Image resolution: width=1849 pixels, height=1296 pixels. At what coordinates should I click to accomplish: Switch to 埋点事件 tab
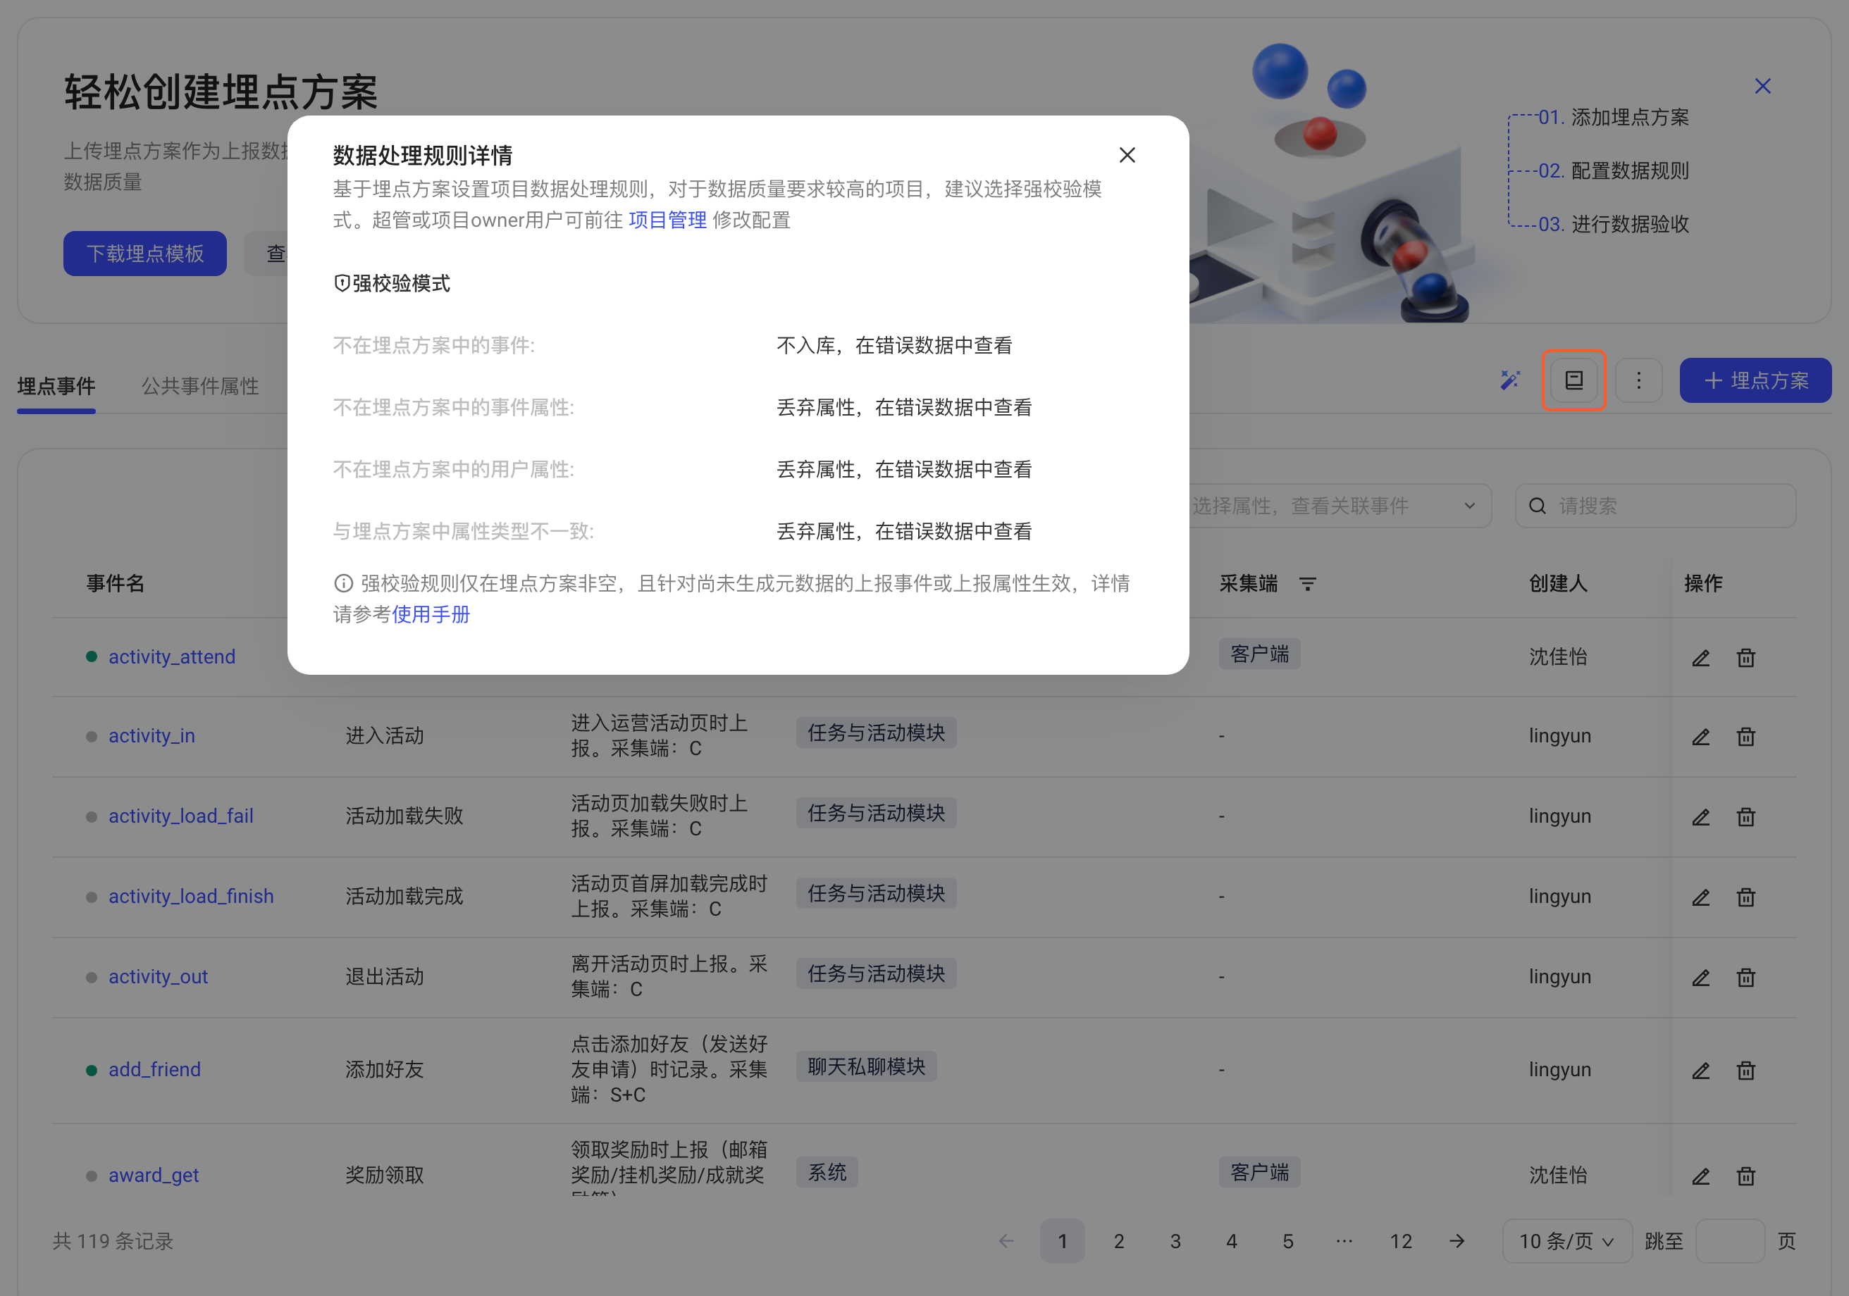pyautogui.click(x=56, y=385)
